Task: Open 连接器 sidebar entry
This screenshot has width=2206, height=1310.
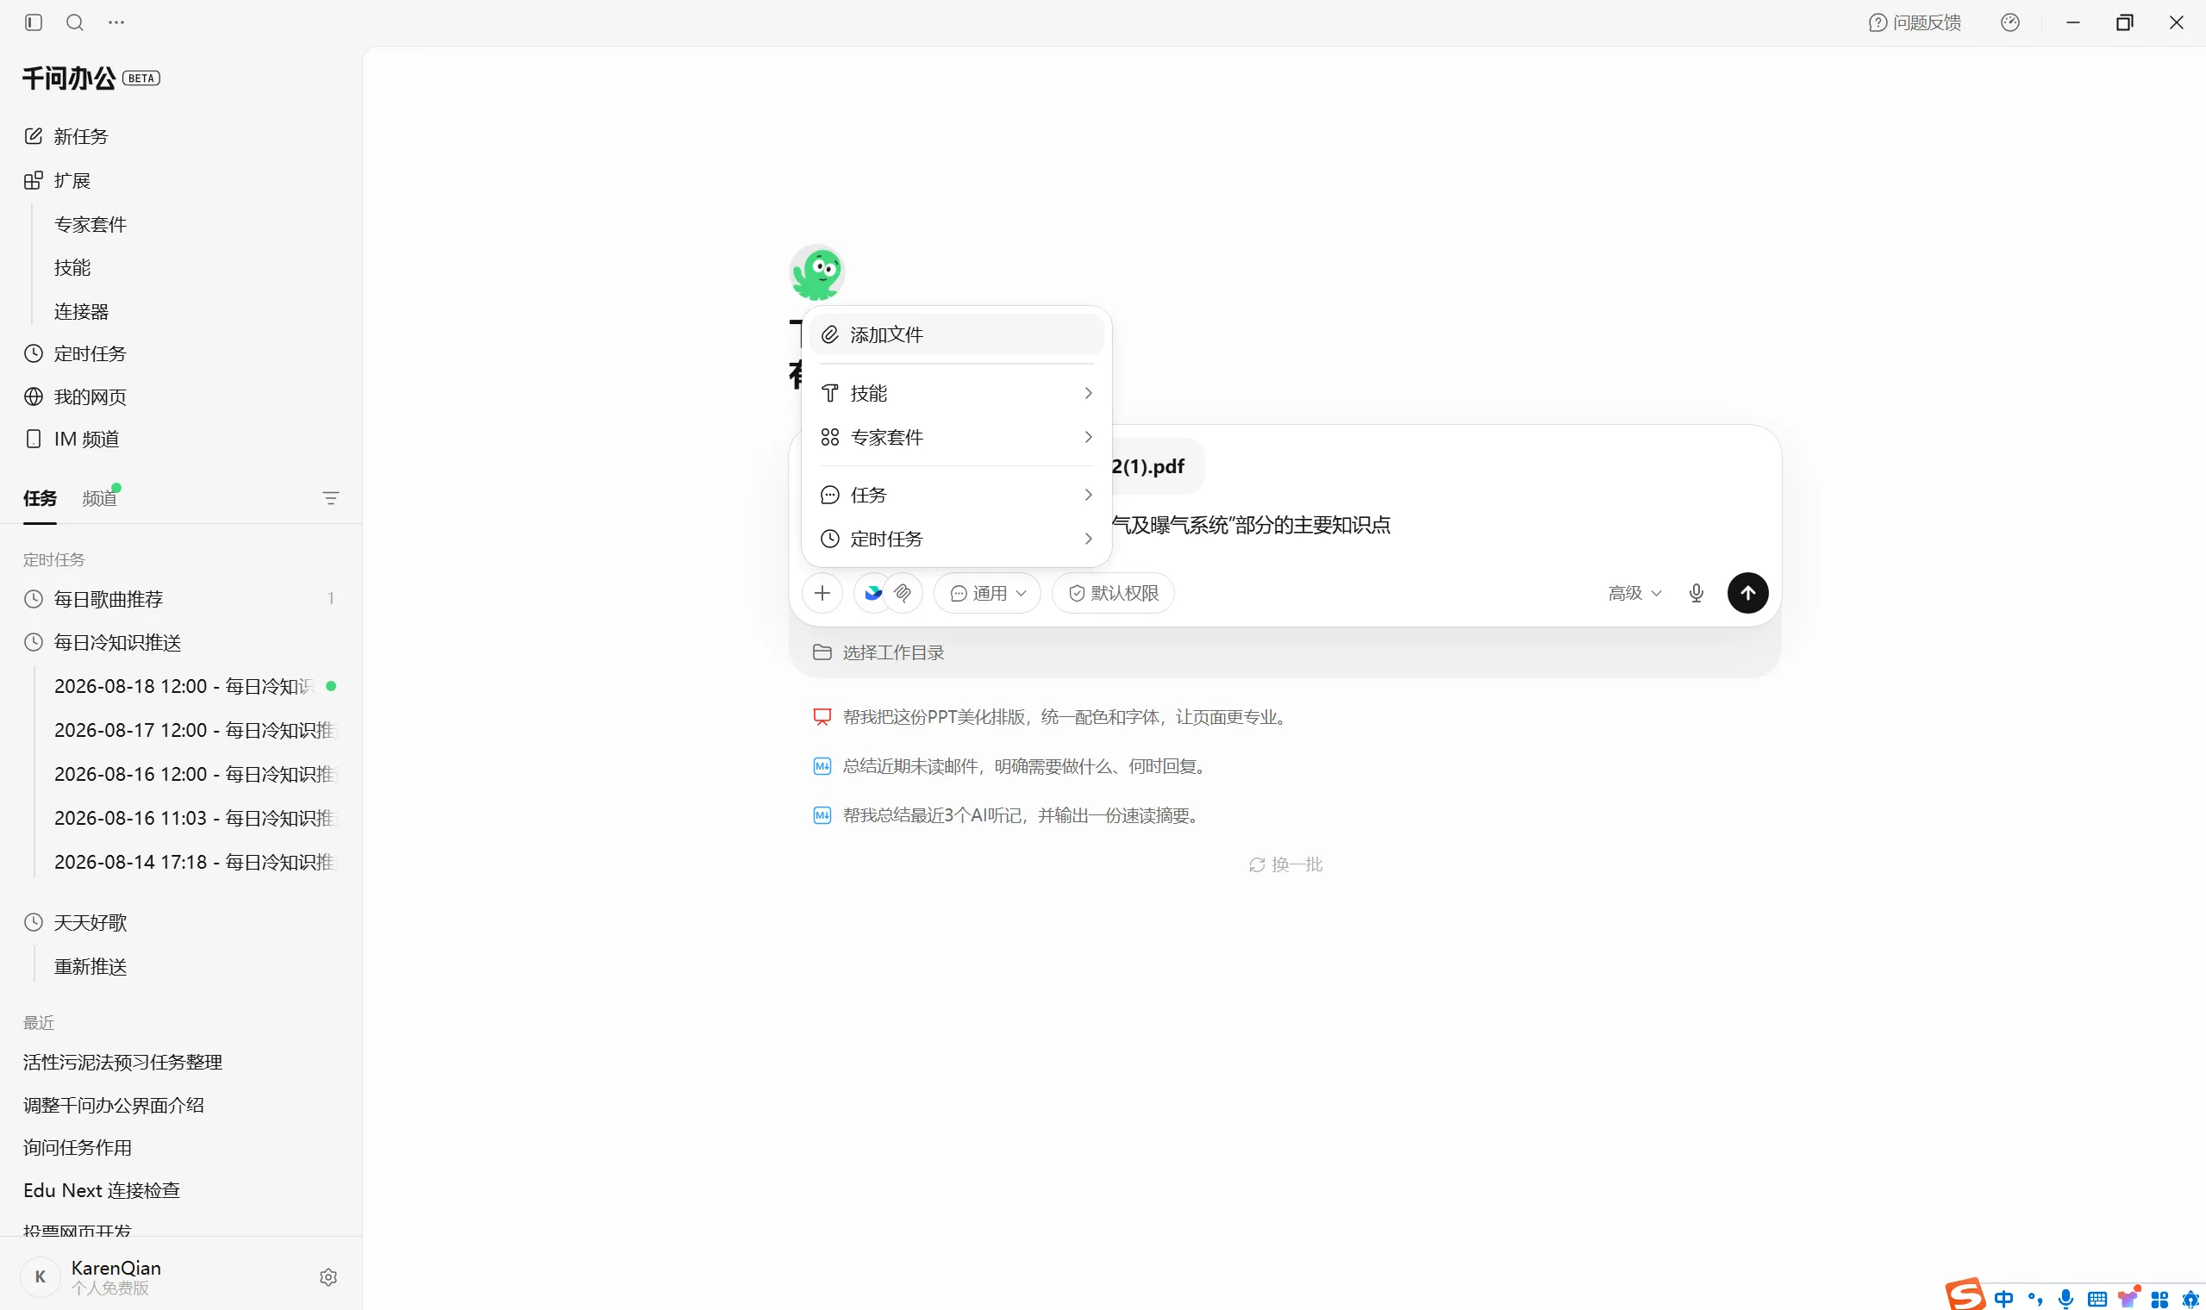Action: [x=81, y=311]
